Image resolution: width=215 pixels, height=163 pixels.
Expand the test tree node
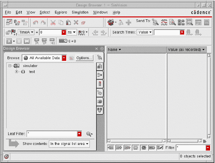(17, 72)
